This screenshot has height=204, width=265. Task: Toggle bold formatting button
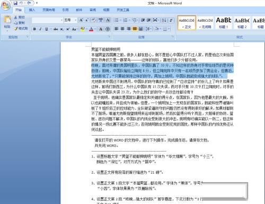(x=34, y=29)
